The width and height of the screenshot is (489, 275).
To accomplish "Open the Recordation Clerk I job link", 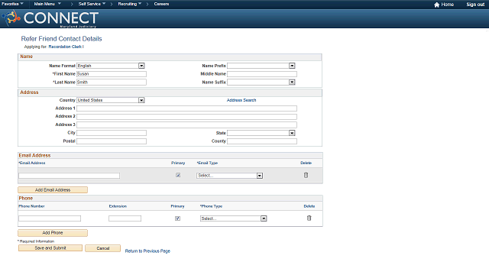I will pyautogui.click(x=66, y=47).
